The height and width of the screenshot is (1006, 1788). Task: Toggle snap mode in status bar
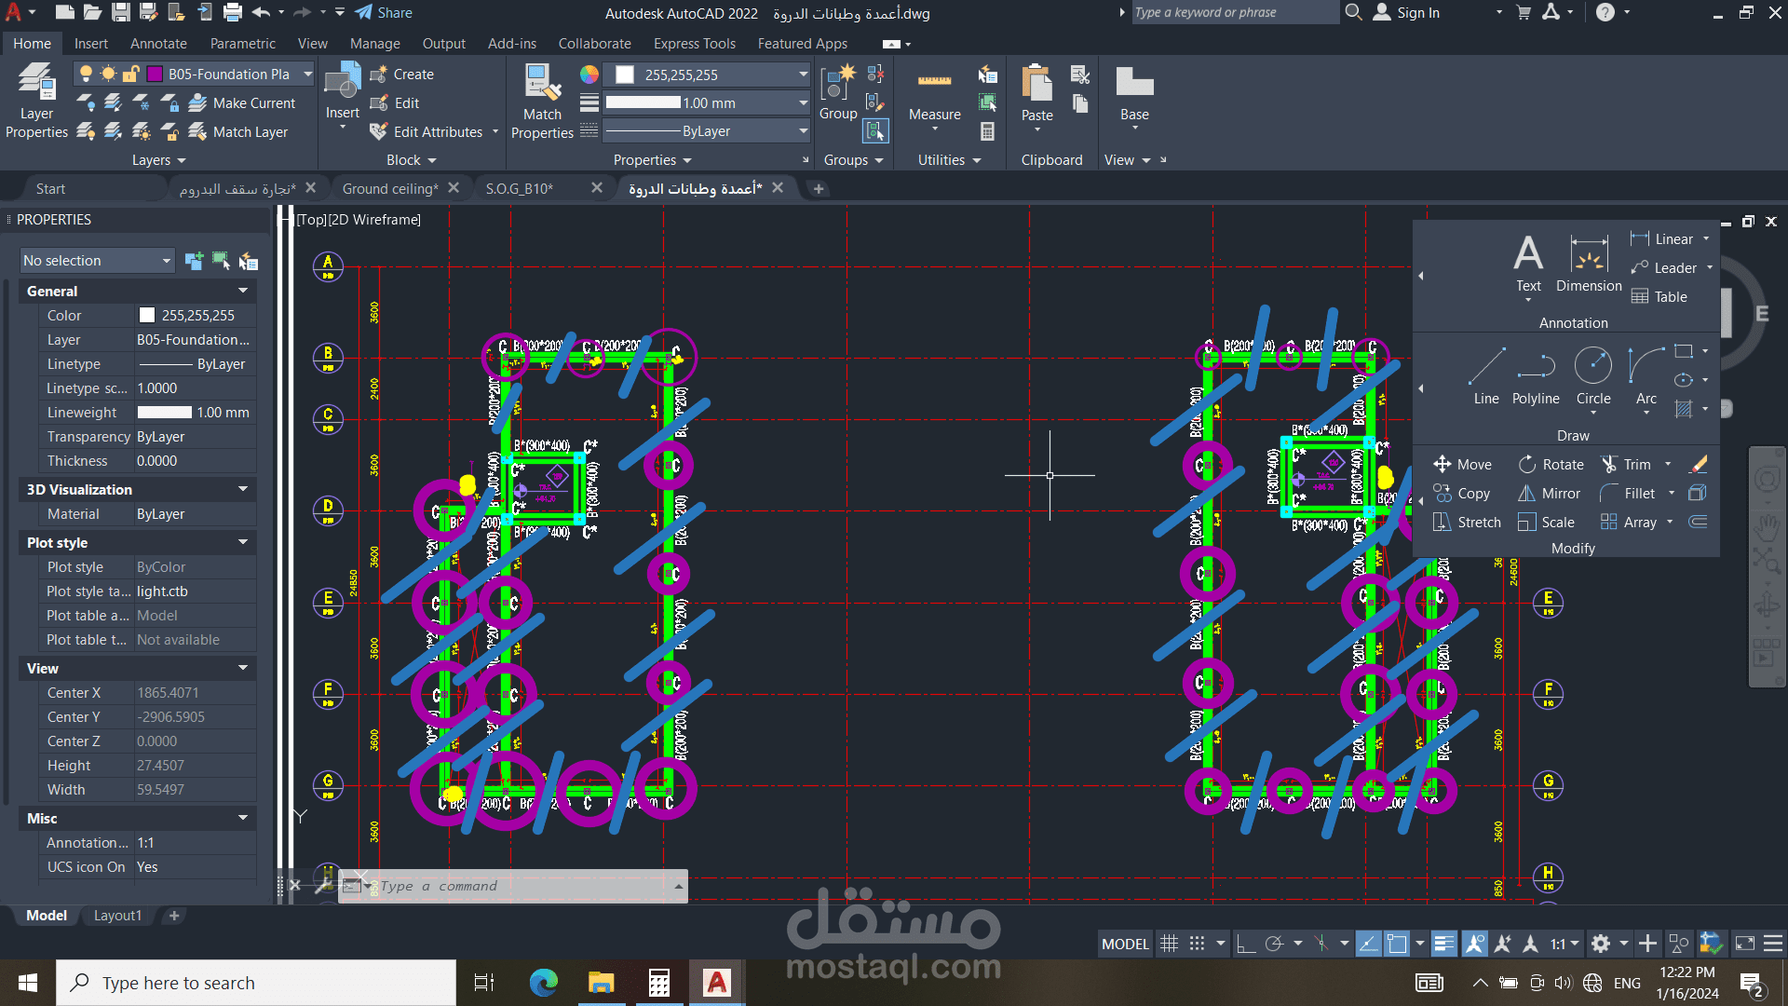1198,944
